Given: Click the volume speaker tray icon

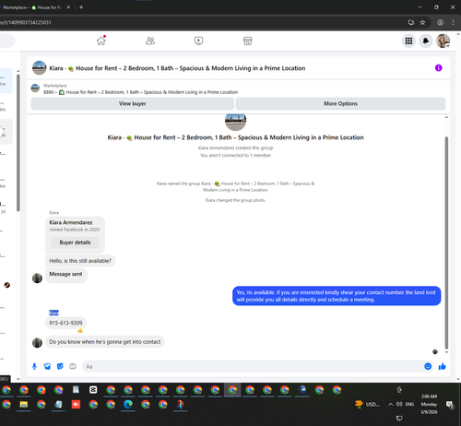Looking at the screenshot, I should (399, 404).
